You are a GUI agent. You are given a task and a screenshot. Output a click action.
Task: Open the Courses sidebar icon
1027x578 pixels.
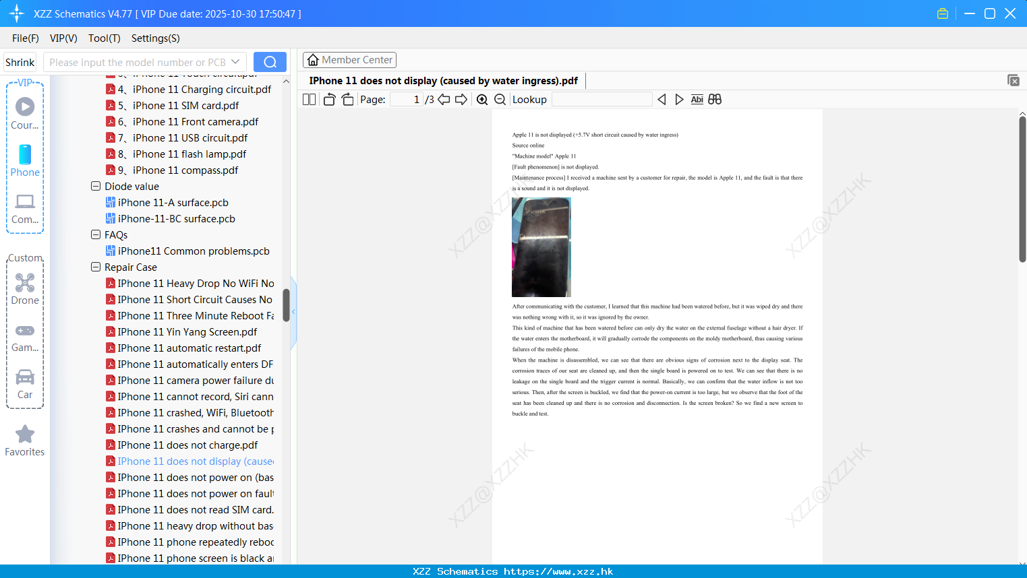pos(25,113)
